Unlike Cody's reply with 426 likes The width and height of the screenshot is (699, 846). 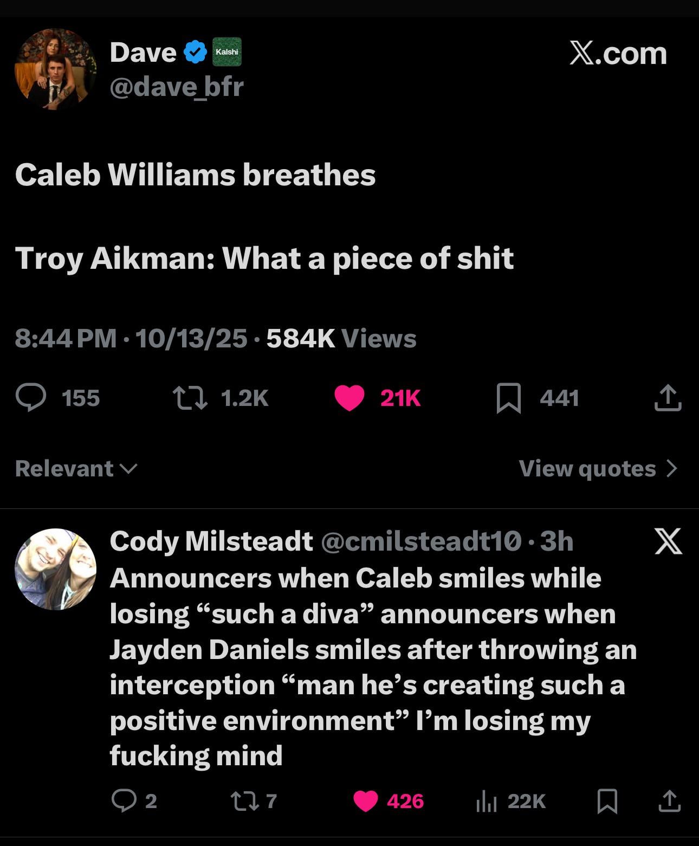[x=365, y=800]
